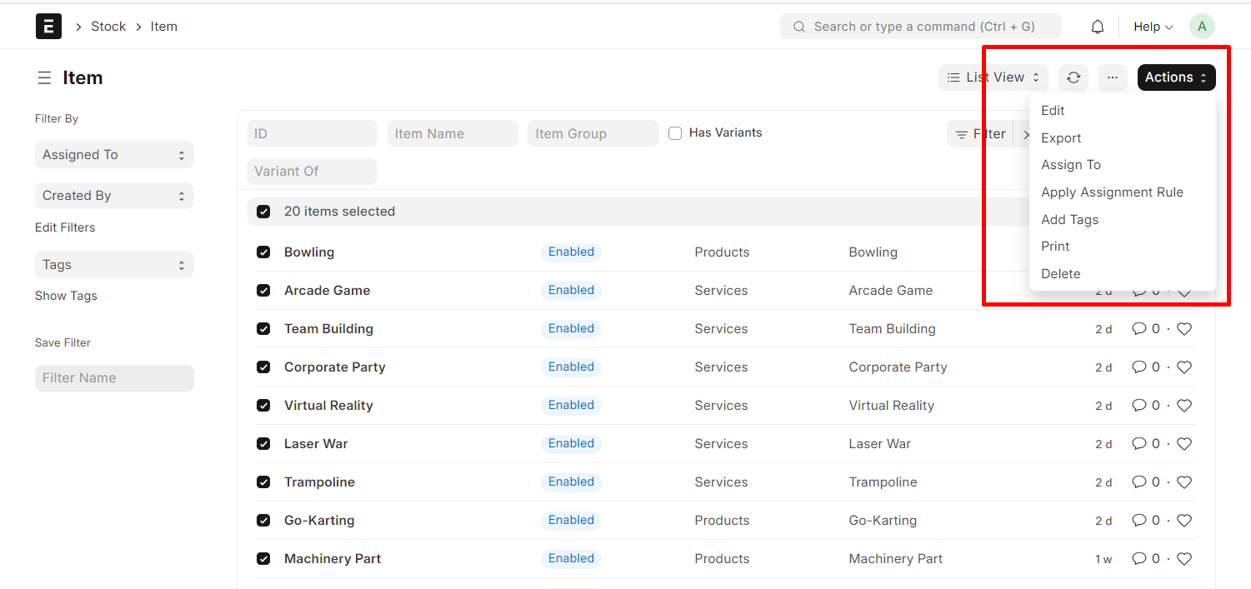The image size is (1251, 589).
Task: Like the Machinery Part item heart
Action: click(1184, 559)
